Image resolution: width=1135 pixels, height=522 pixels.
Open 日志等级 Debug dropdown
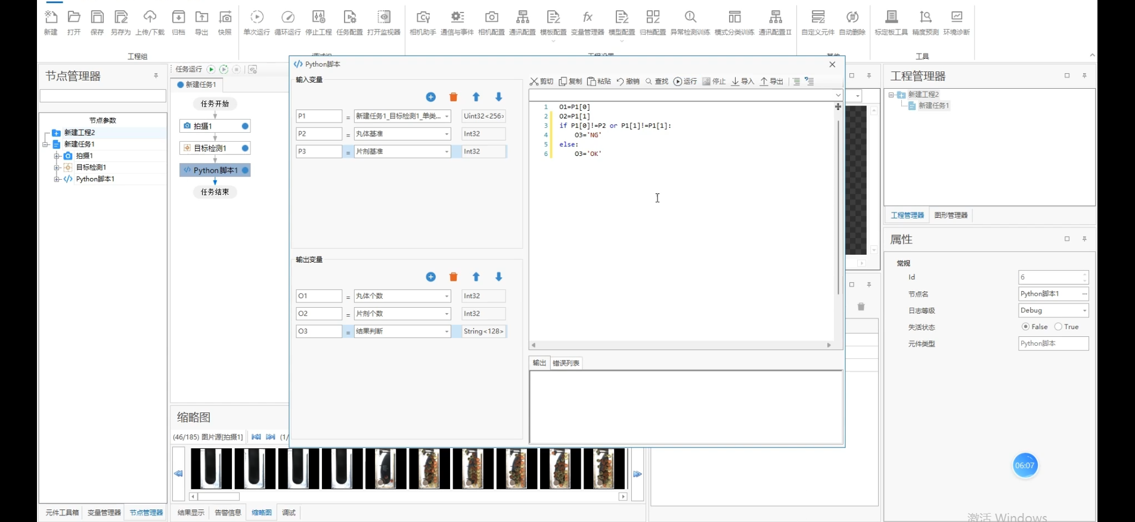pos(1084,311)
